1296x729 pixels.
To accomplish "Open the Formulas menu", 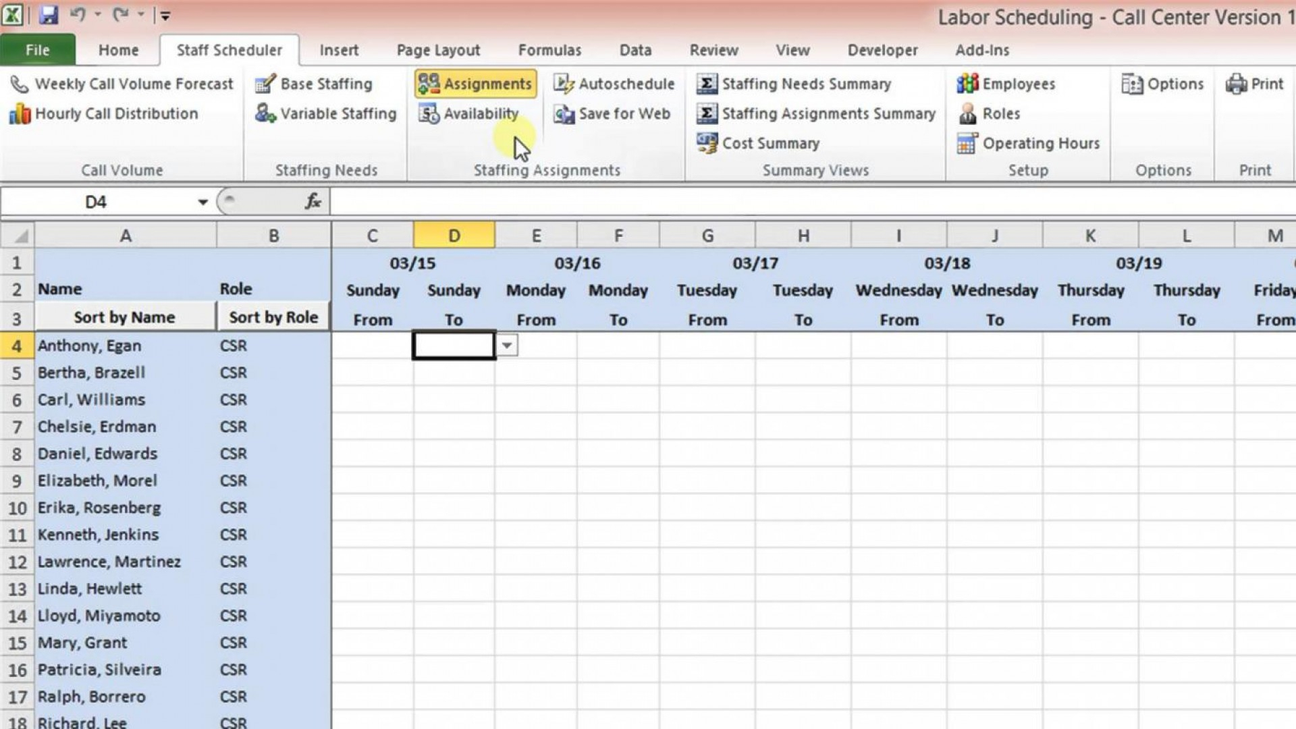I will (549, 50).
